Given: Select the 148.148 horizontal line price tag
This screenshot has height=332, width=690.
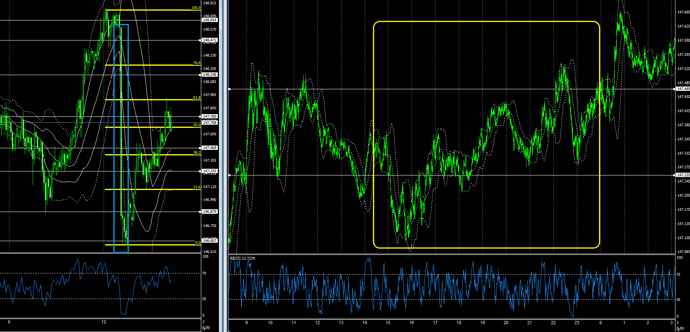Looking at the screenshot, I should [x=210, y=75].
